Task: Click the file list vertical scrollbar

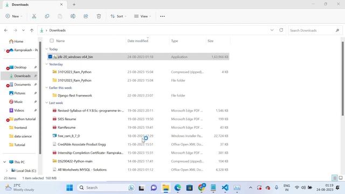Action: click(343, 78)
